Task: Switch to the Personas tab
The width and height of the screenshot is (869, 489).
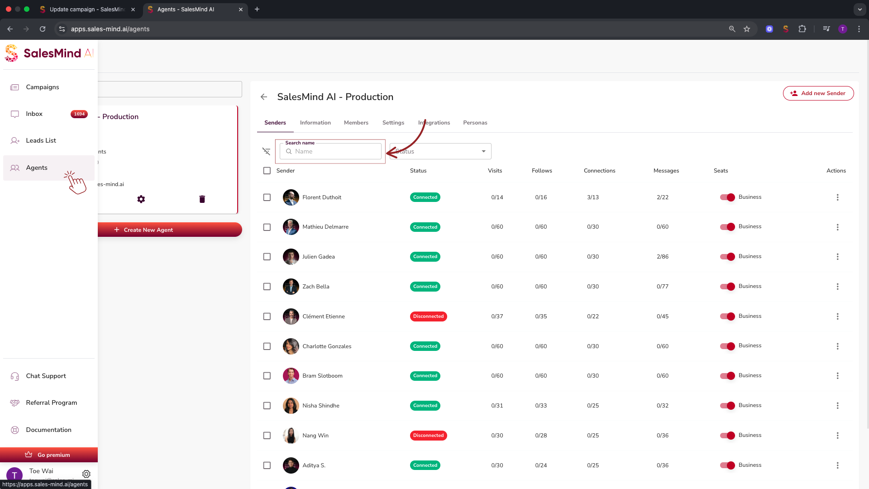Action: pos(475,123)
